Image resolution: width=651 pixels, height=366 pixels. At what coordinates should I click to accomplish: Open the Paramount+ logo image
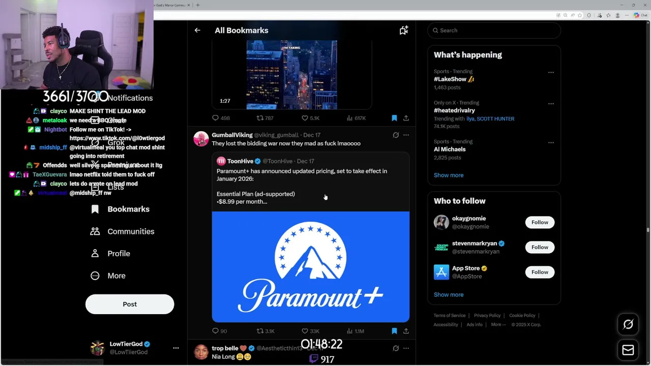pyautogui.click(x=311, y=267)
